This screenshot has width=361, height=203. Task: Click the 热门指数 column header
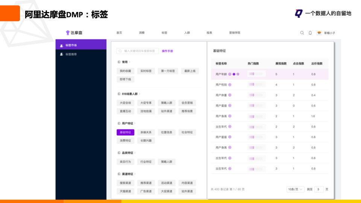pos(253,64)
